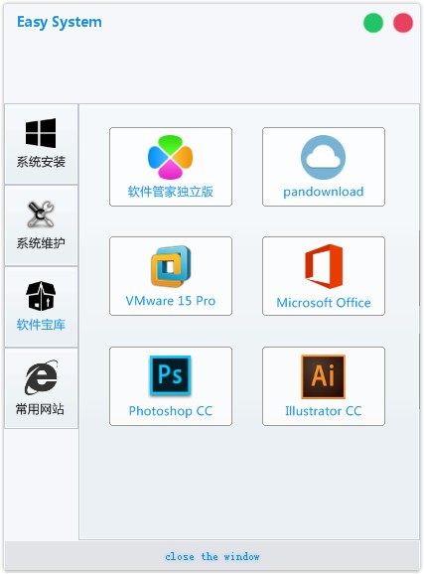
Task: Open the pandownload cloud icon
Action: (323, 157)
